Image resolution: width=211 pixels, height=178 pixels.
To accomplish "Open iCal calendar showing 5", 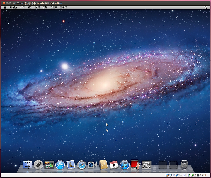I will click(114, 165).
